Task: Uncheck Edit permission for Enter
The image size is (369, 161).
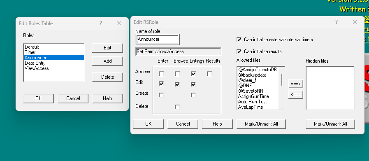Action: pos(161,84)
